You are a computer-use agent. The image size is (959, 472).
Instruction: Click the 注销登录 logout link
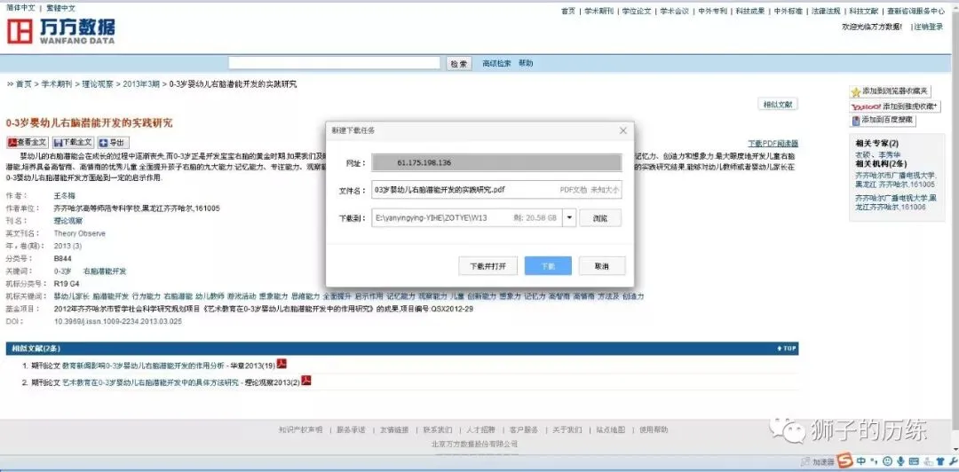[929, 27]
